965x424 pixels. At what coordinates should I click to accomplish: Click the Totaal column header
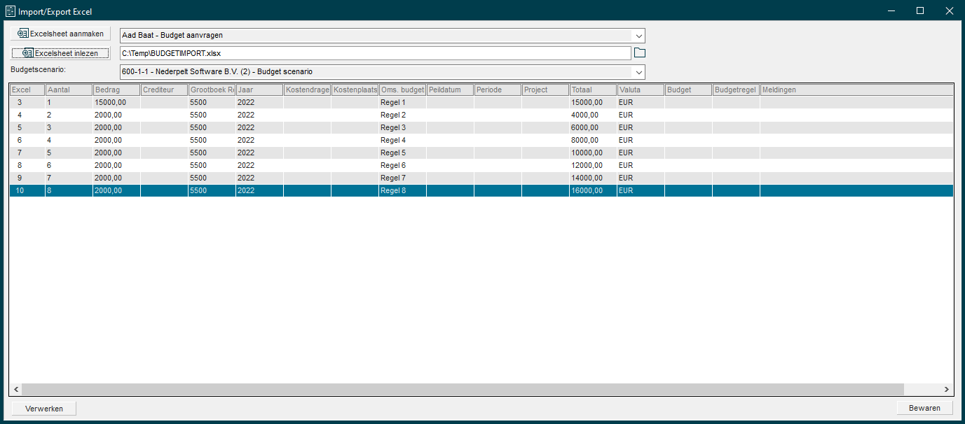592,90
